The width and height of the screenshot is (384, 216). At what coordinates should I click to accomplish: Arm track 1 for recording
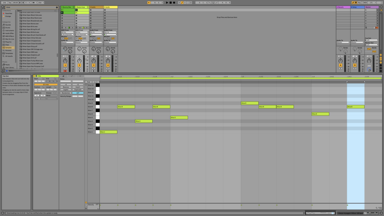coord(65,71)
